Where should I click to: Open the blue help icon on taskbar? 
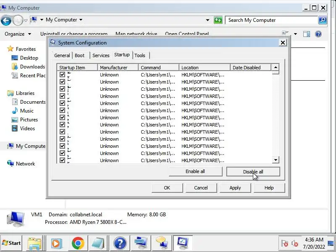click(120, 243)
